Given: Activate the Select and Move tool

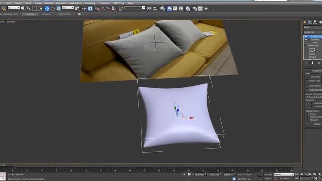Looking at the screenshot, I should 47,8.
